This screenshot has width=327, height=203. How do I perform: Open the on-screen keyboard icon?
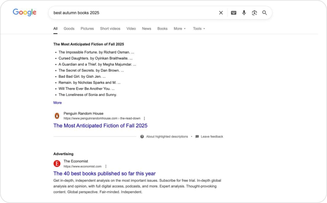pyautogui.click(x=233, y=13)
